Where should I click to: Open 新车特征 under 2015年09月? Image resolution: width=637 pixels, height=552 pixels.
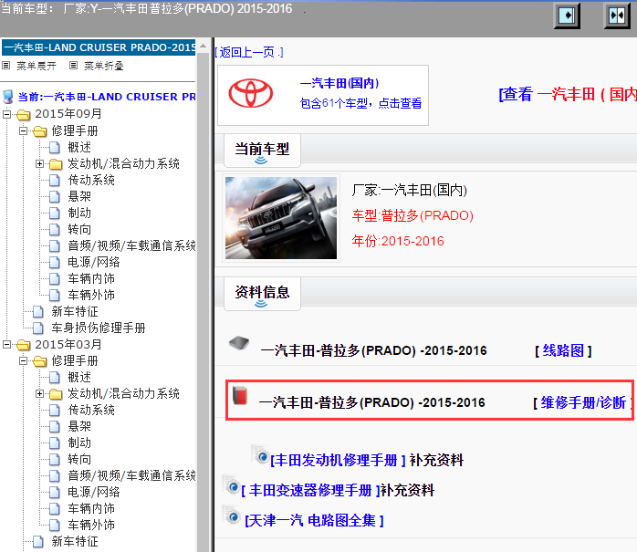coord(75,311)
